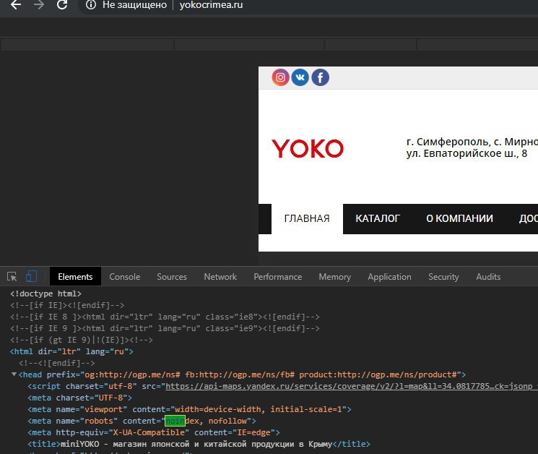
Task: Switch to the Performance tab
Action: [x=277, y=277]
